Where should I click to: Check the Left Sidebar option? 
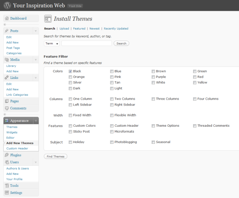(x=70, y=105)
